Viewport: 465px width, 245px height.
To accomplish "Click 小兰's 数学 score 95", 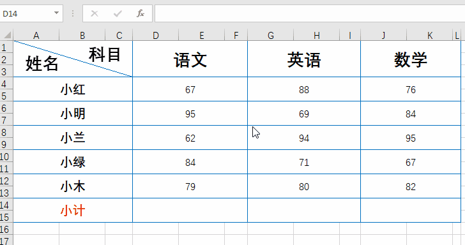I will click(411, 138).
